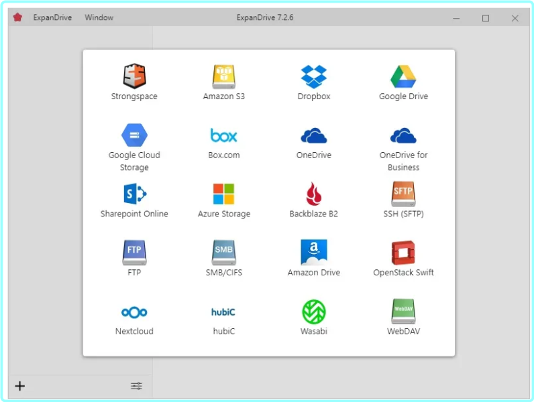Select the Box.com logo

click(x=224, y=135)
